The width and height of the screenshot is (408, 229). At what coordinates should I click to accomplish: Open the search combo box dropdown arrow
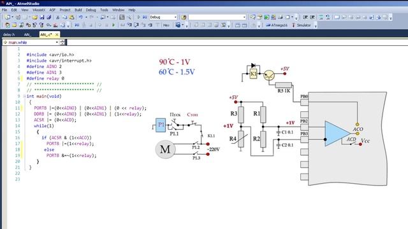point(244,17)
